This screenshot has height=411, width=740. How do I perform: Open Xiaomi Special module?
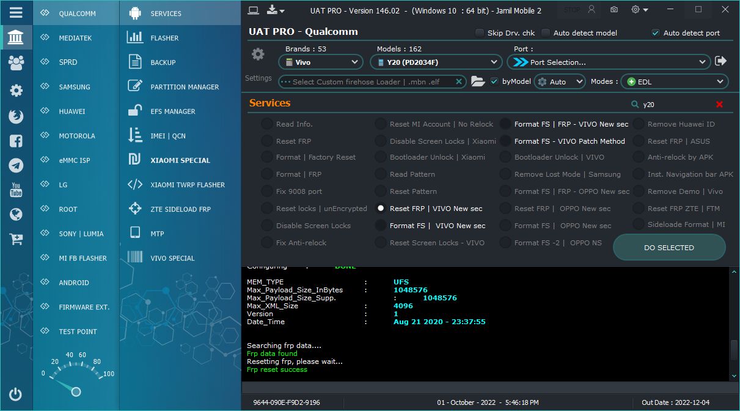click(180, 160)
